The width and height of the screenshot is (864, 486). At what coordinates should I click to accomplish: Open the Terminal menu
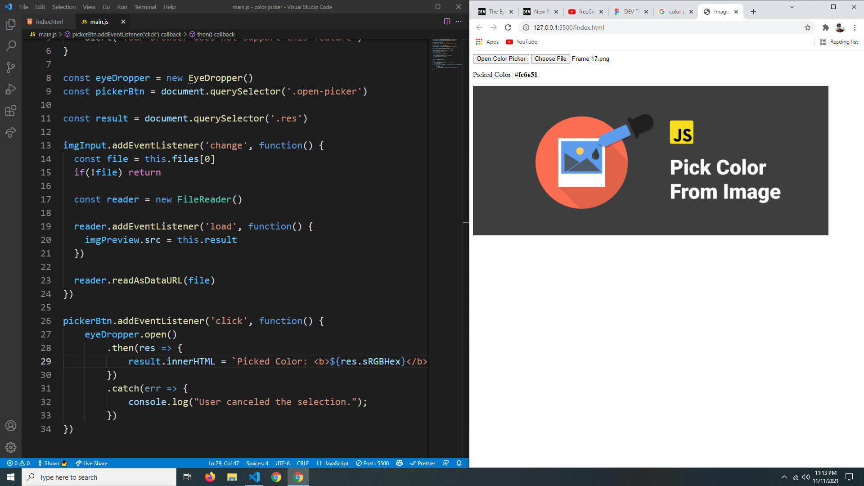[145, 7]
